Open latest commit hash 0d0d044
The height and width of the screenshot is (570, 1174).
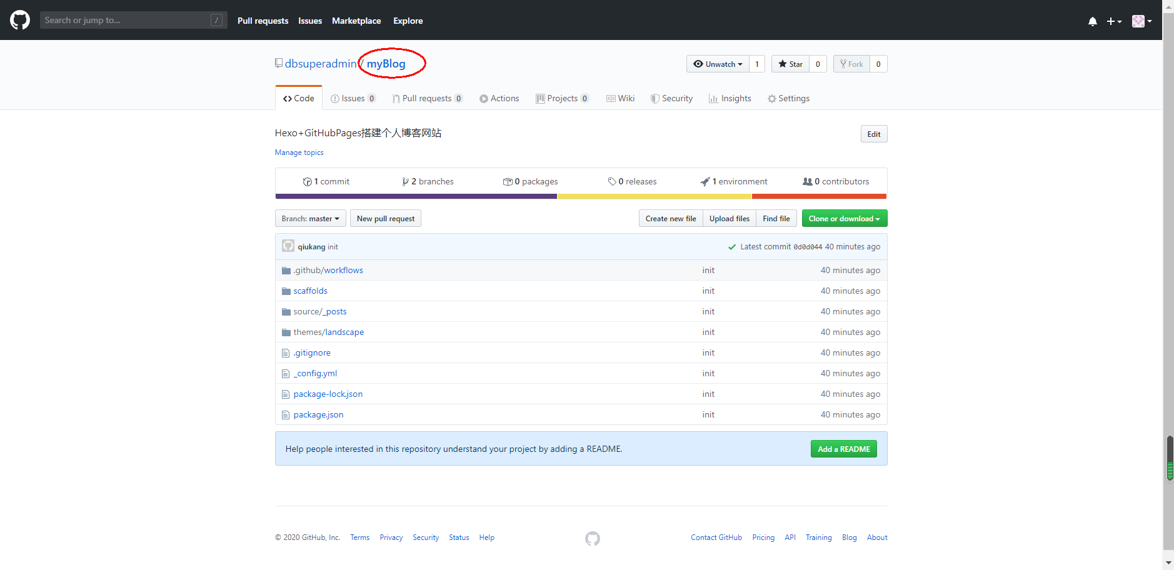pos(808,247)
